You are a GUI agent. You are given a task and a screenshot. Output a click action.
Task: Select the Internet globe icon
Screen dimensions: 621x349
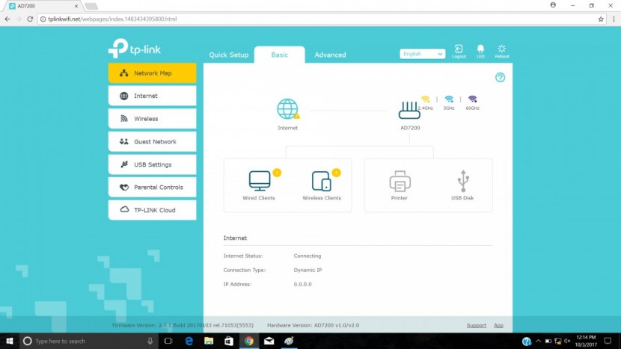(x=287, y=109)
